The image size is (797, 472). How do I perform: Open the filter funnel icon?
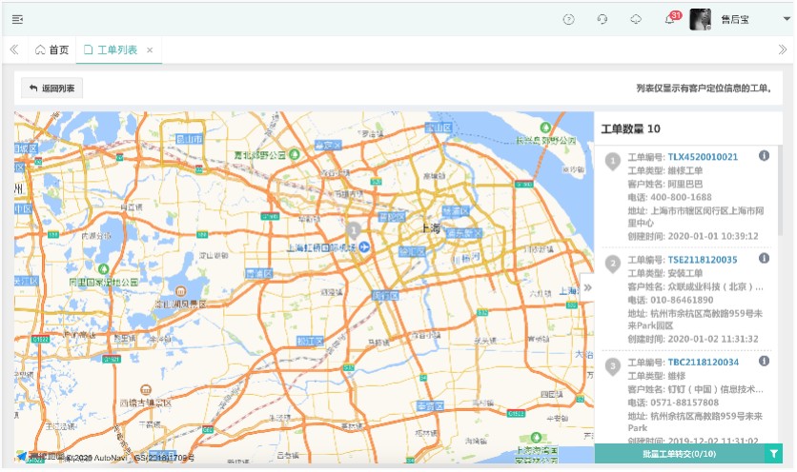tap(773, 454)
